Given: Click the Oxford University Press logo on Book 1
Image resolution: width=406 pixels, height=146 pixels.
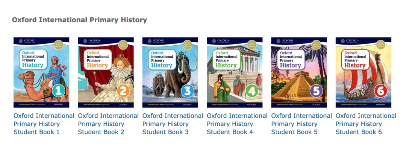Looking at the screenshot, I should 27,41.
